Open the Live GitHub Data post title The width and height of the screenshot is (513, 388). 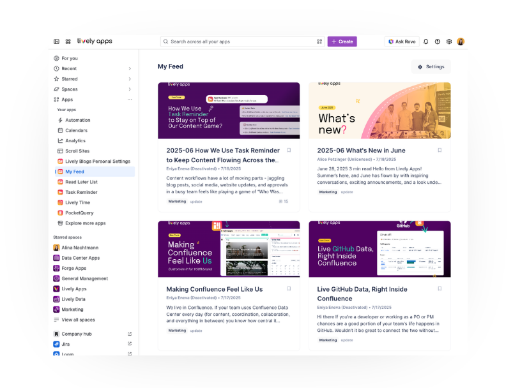point(362,294)
